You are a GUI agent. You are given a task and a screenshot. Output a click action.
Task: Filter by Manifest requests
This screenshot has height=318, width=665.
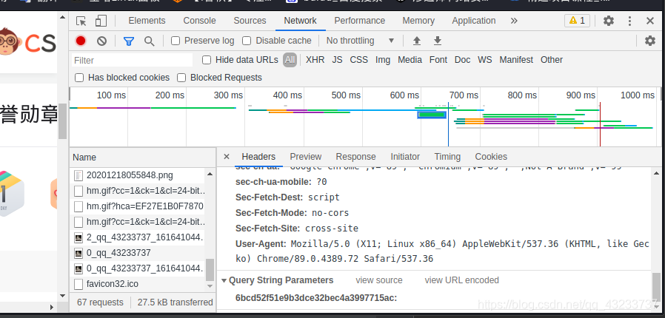(x=516, y=60)
